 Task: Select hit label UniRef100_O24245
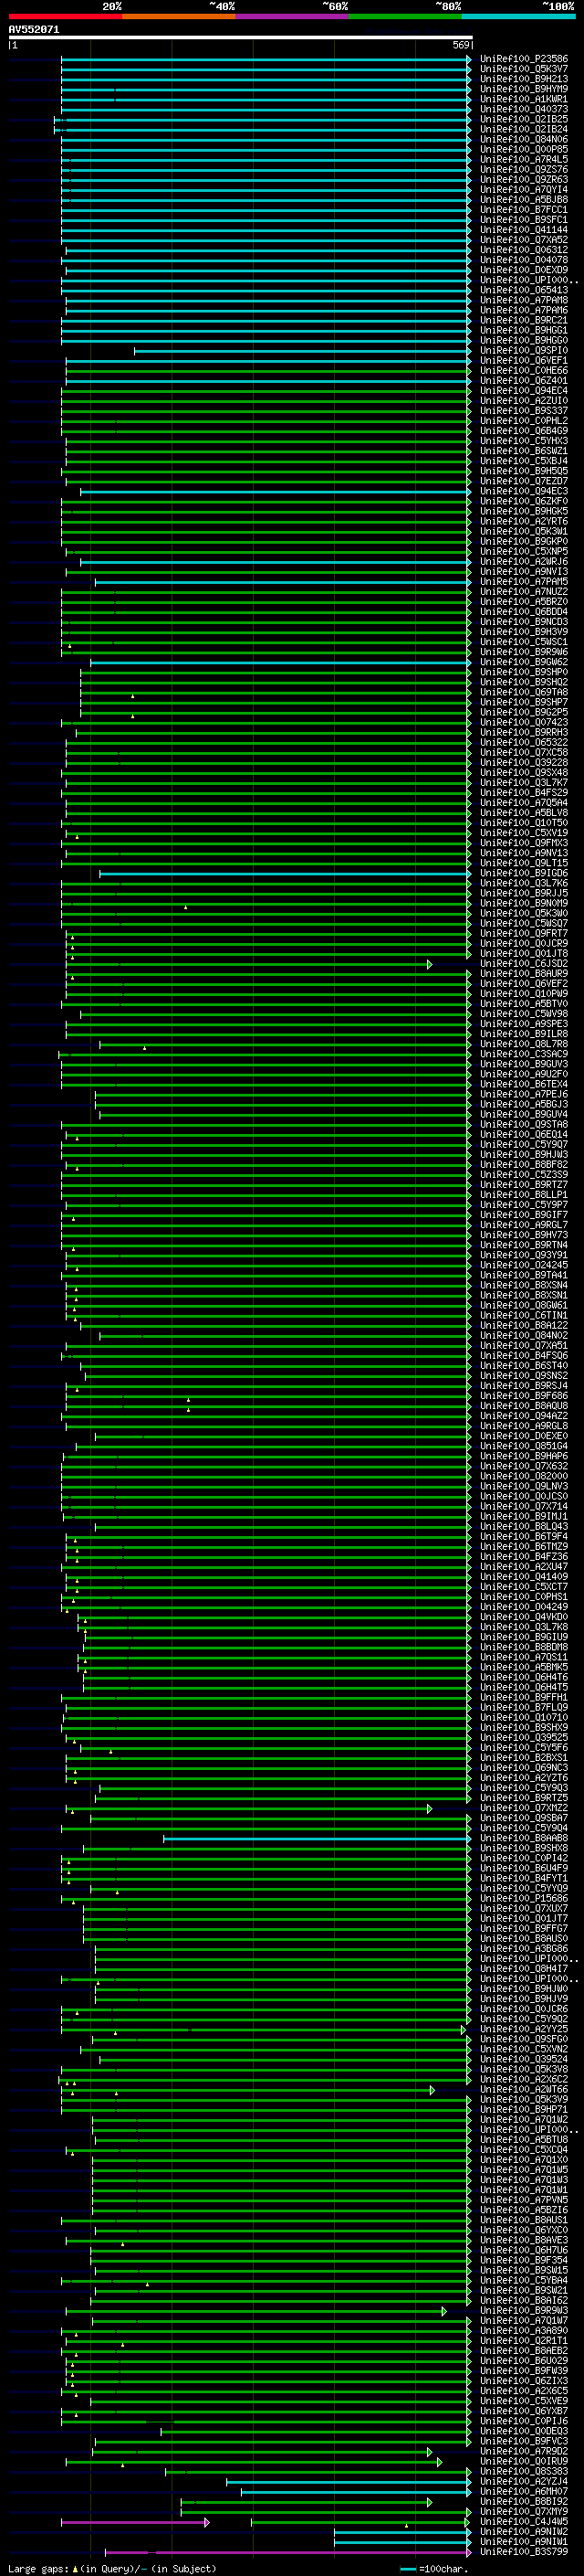coord(523,1264)
